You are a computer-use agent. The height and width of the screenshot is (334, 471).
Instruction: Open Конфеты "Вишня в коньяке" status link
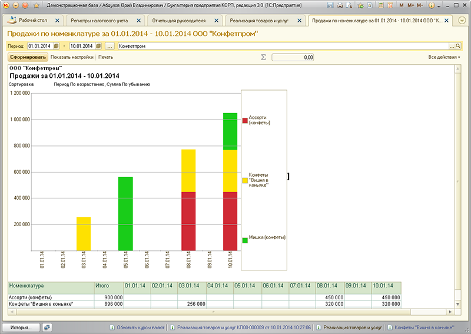(x=424, y=328)
